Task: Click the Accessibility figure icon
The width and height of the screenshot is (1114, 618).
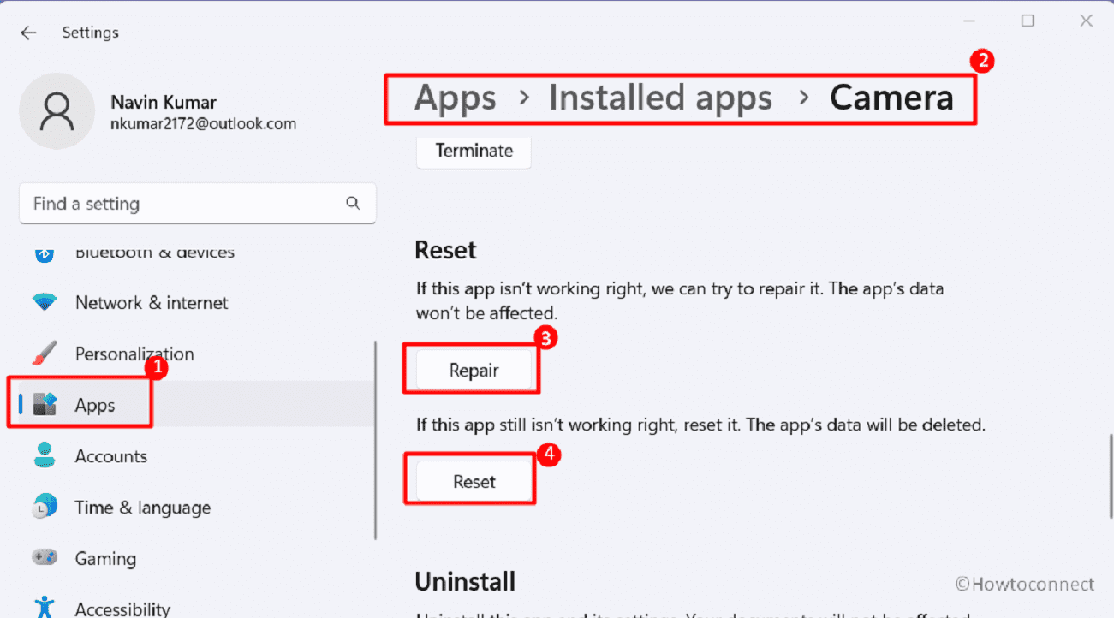Action: point(45,608)
